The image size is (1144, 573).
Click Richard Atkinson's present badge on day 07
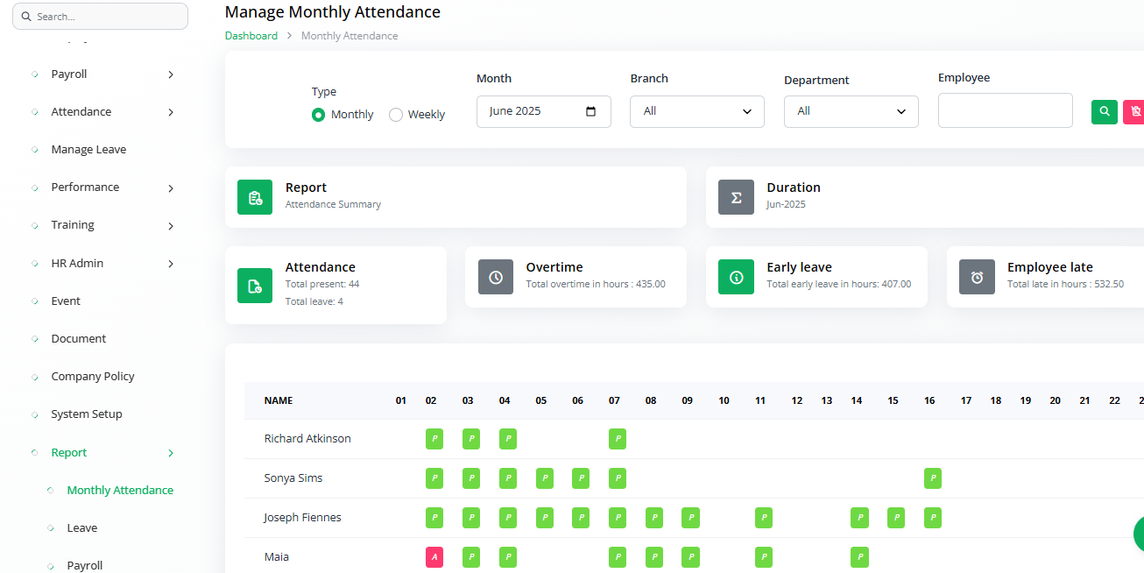[x=618, y=439]
